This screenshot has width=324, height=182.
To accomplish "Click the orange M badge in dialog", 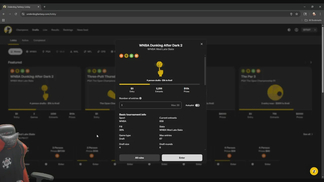I will [x=136, y=56].
